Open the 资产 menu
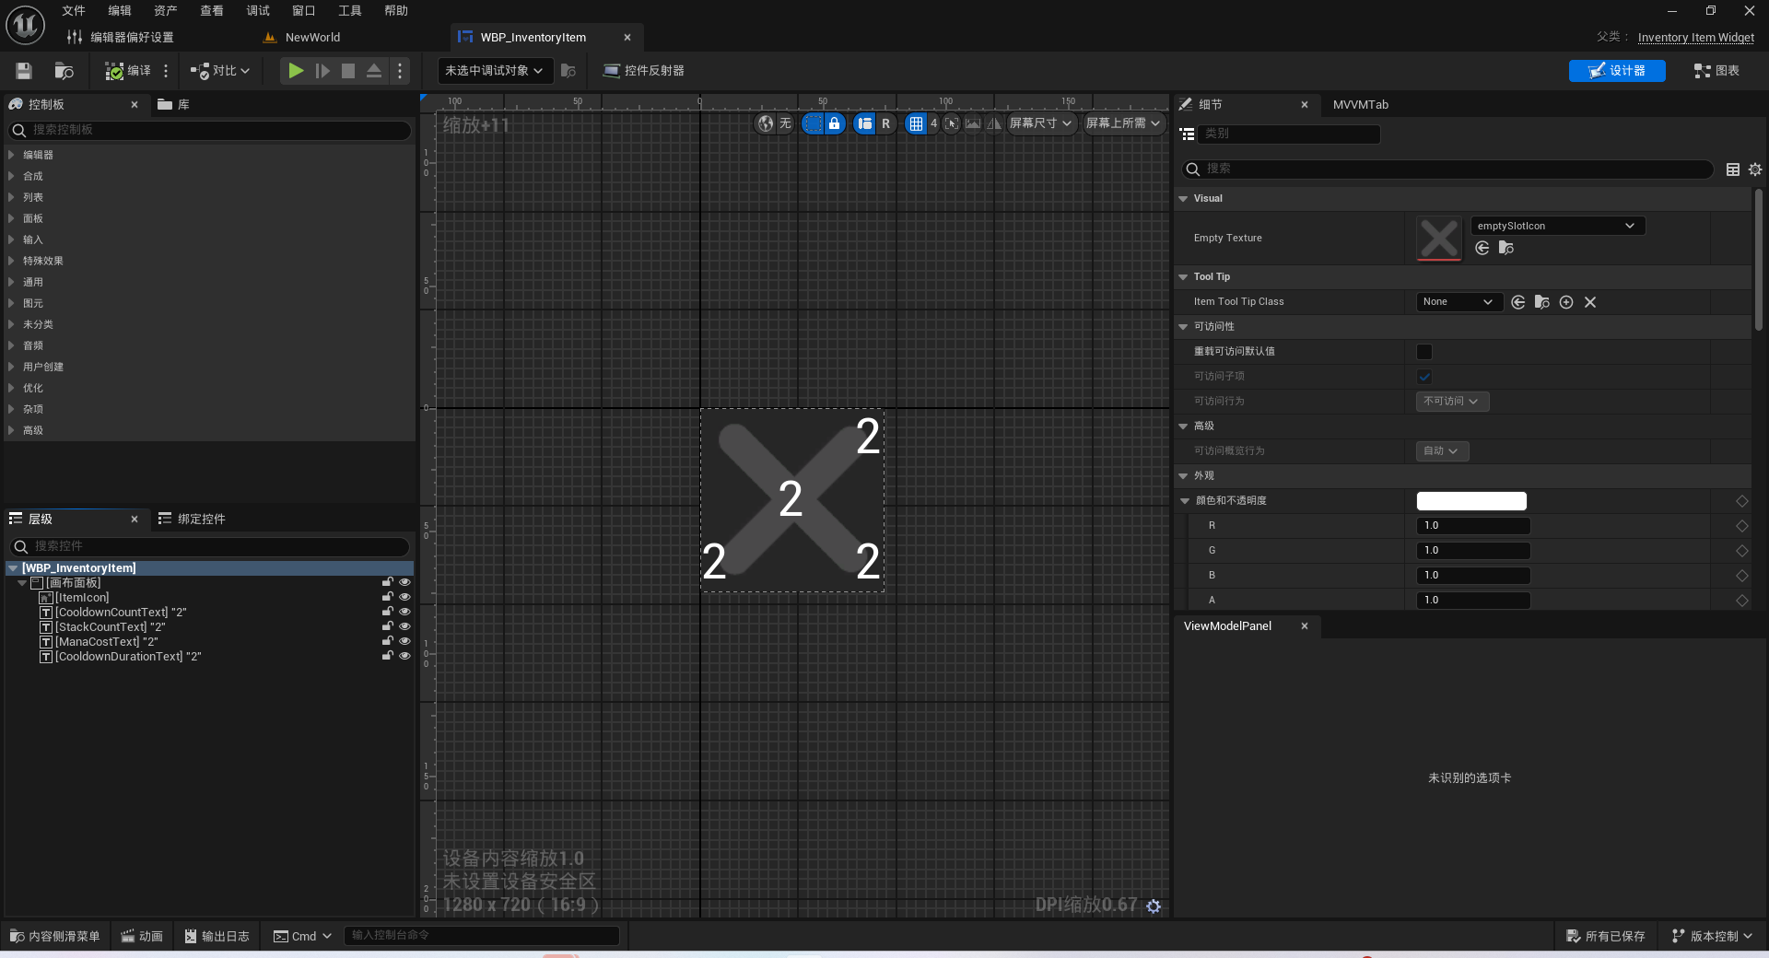Viewport: 1769px width, 958px height. coord(166,10)
